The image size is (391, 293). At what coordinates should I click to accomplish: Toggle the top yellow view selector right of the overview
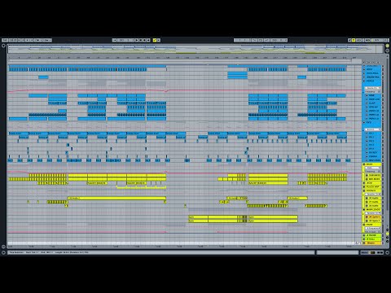click(x=387, y=46)
